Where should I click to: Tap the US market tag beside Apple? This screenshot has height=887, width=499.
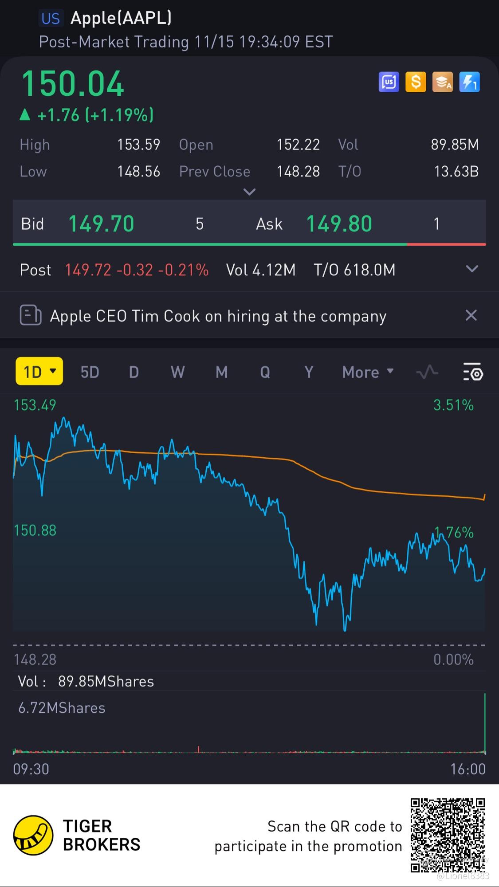51,18
